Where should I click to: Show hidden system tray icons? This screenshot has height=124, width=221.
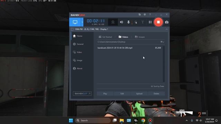186,121
